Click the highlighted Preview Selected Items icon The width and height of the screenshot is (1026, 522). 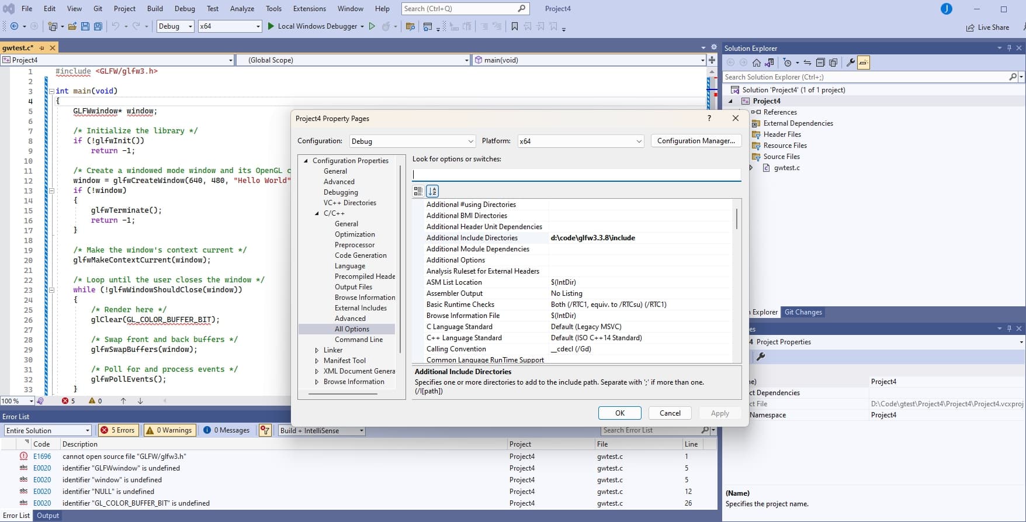point(864,63)
